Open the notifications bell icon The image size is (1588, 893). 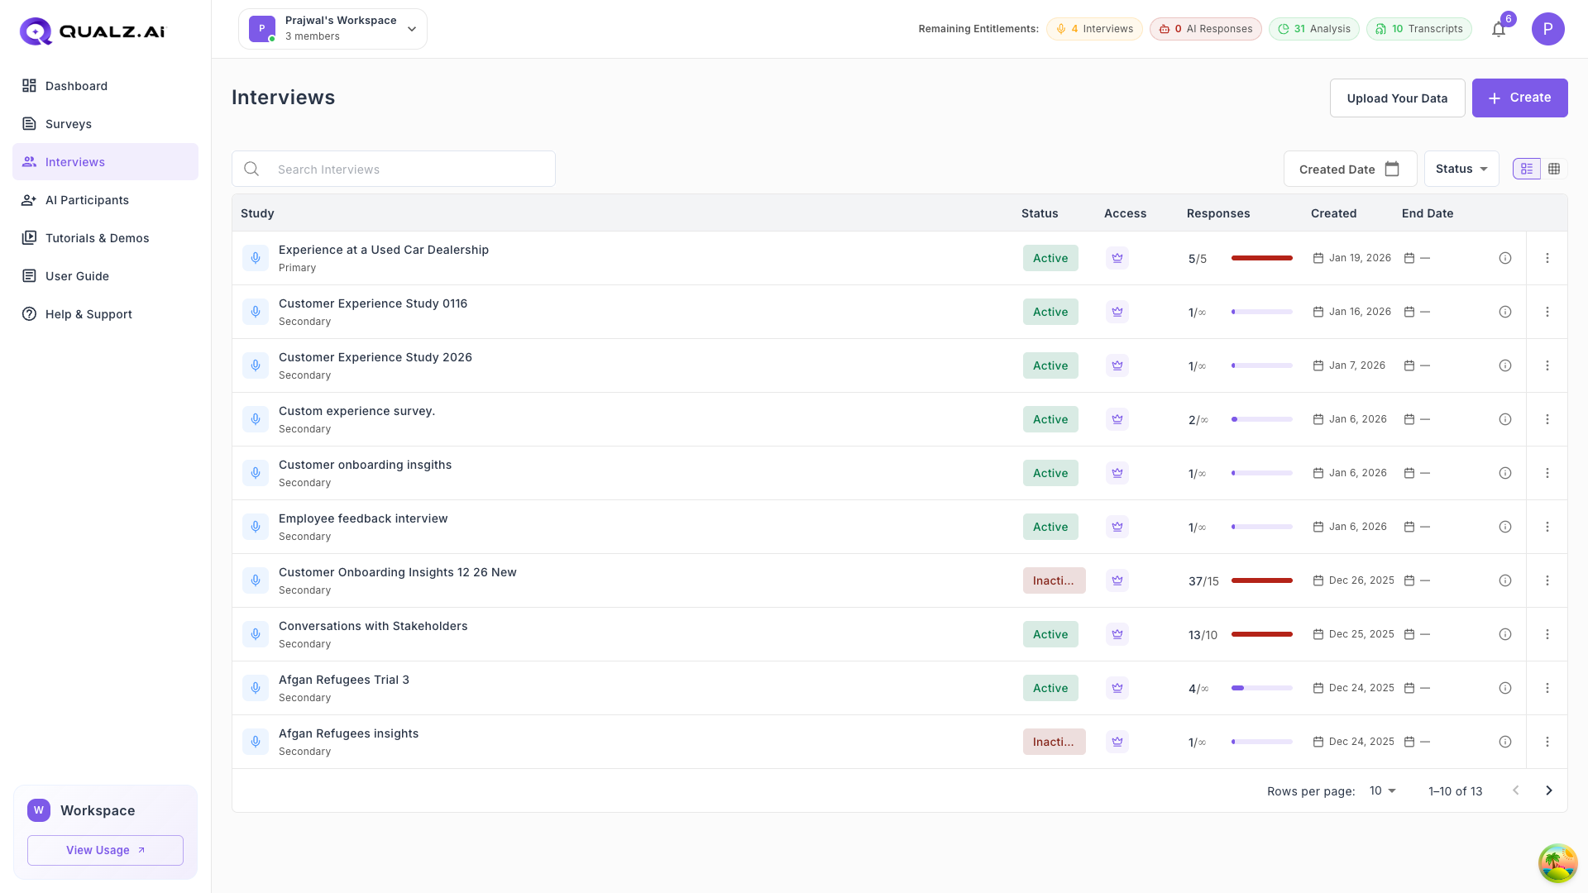(x=1498, y=30)
